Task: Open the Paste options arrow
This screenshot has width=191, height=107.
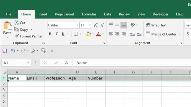Action: 7,37
